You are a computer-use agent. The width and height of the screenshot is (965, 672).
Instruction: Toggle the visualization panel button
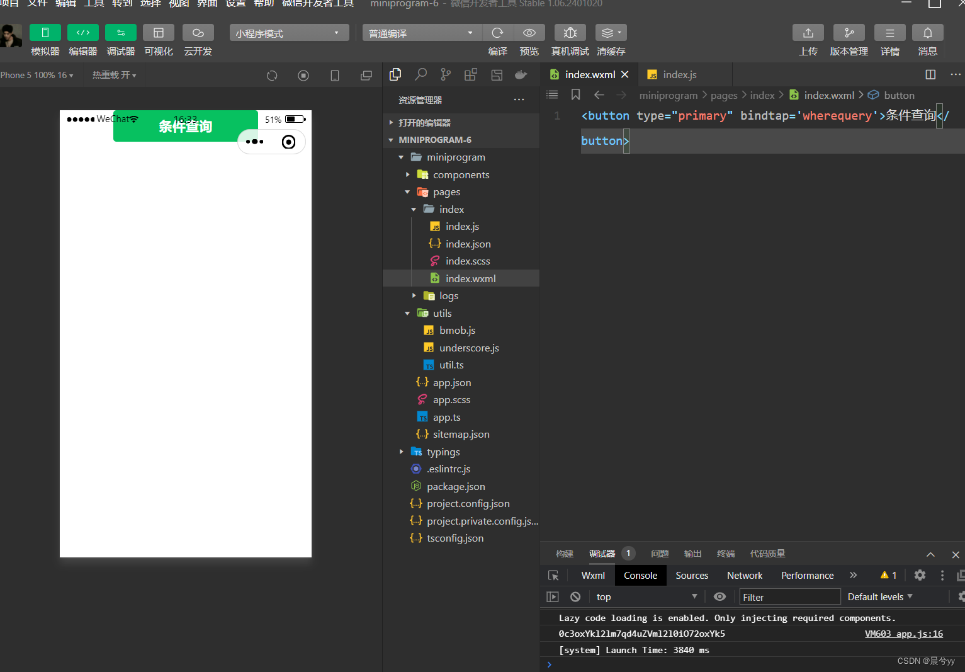159,33
